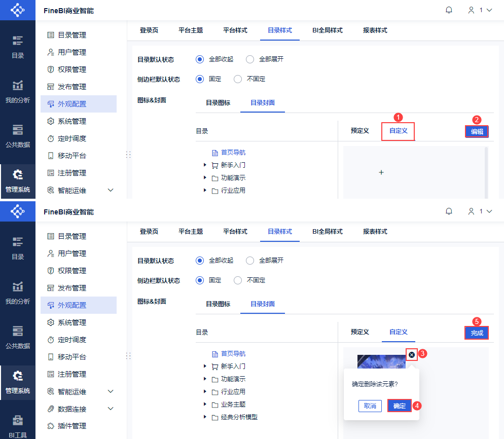Click the blue cover image thumbnail
This screenshot has width=504, height=439.
[381, 361]
